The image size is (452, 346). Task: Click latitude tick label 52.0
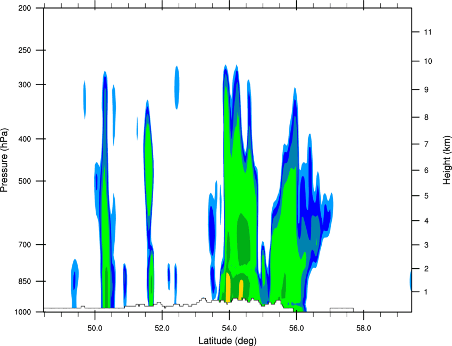pos(162,328)
